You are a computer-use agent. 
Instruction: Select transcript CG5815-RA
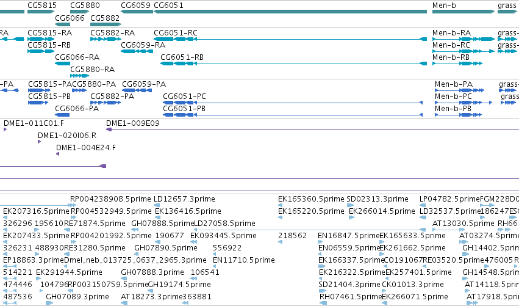(x=49, y=33)
